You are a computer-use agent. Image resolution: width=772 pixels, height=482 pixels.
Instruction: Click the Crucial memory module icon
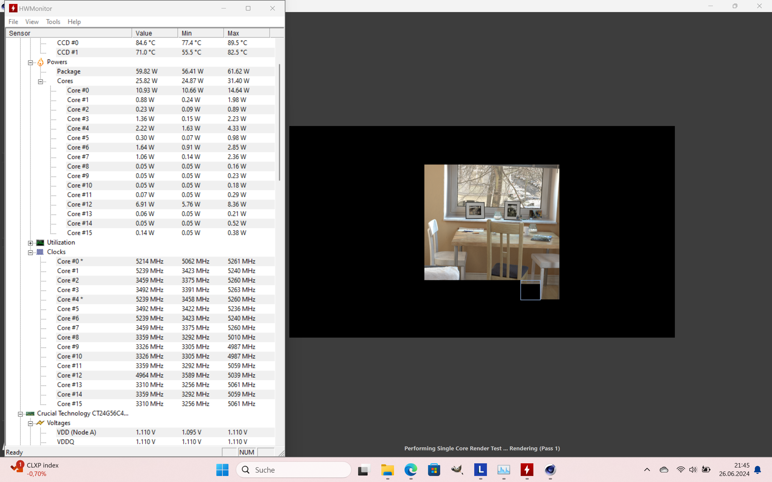[30, 414]
